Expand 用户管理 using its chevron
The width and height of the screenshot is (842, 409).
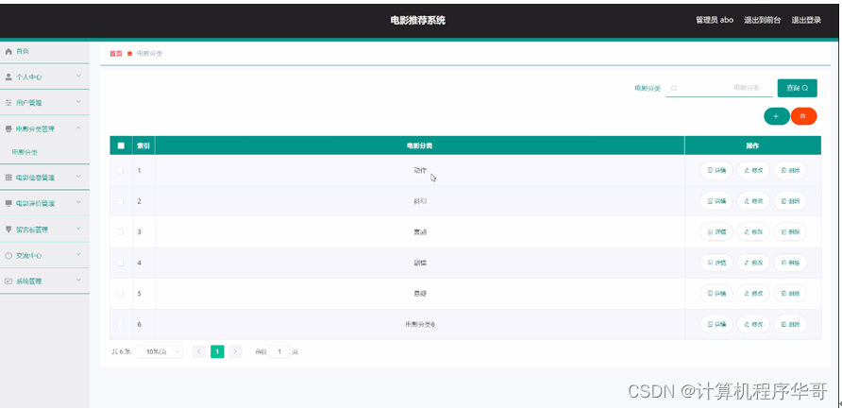[78, 102]
